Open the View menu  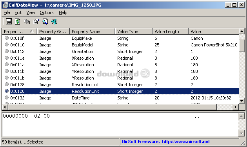(x=31, y=12)
